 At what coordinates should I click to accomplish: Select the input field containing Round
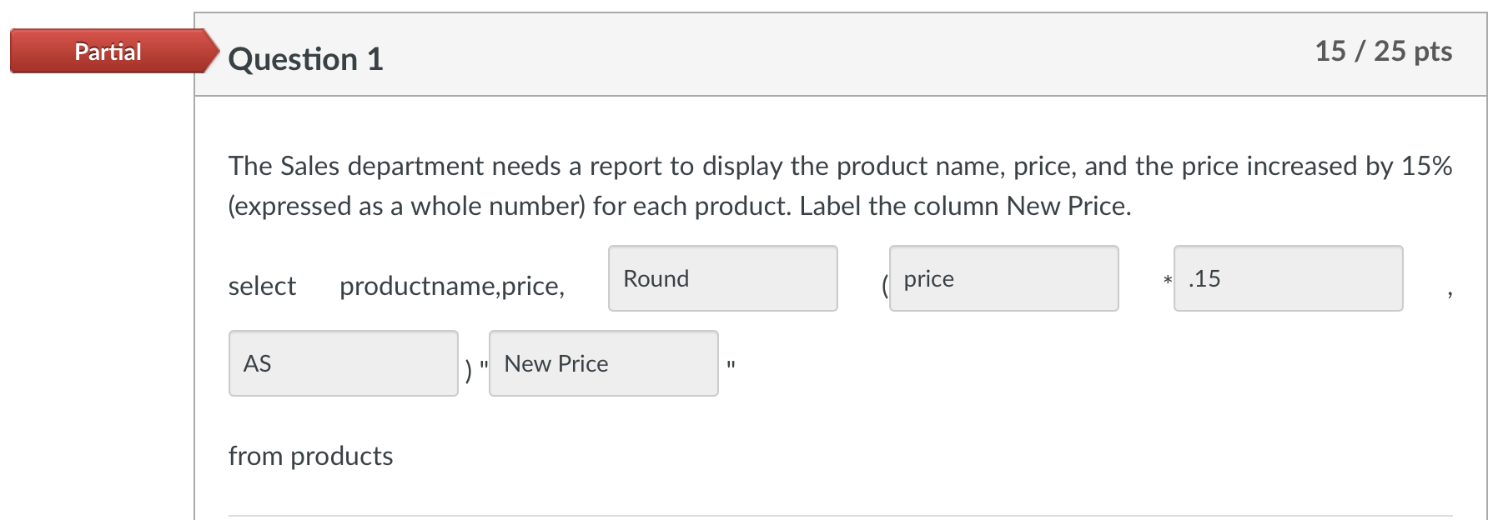point(722,278)
